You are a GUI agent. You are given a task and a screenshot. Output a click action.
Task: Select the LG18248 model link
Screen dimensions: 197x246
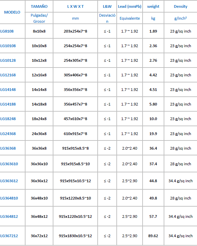(8, 119)
